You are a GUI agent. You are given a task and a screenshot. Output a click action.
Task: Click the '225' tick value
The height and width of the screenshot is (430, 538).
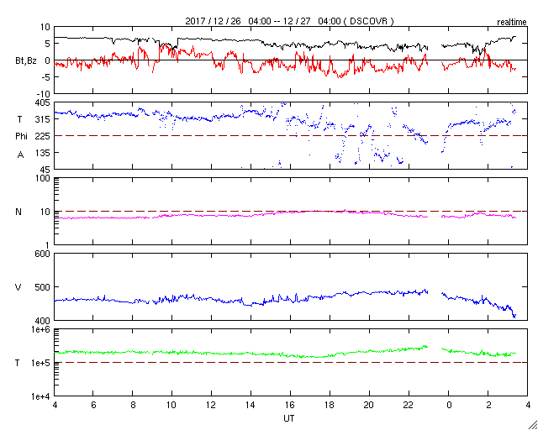(44, 136)
